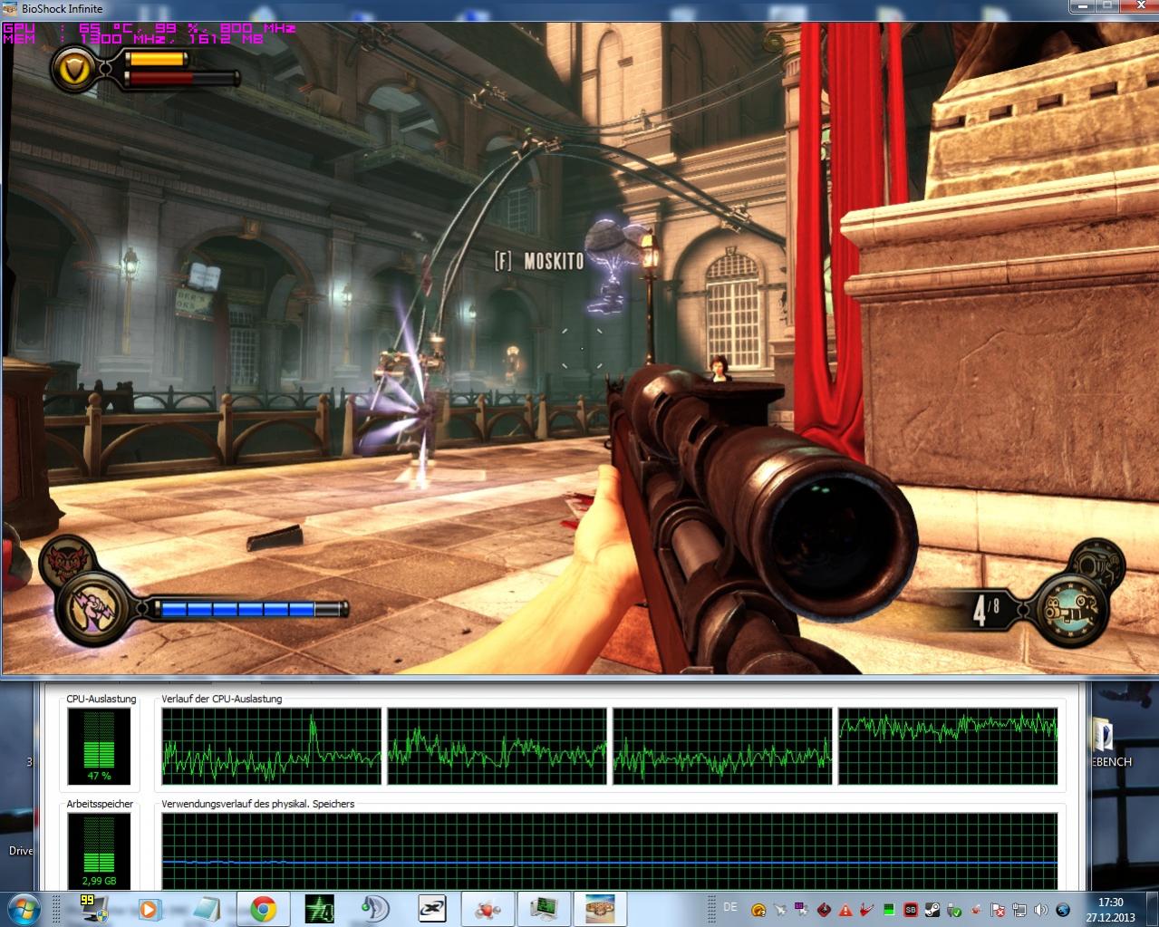Click the green star taskbar icon

click(x=319, y=908)
